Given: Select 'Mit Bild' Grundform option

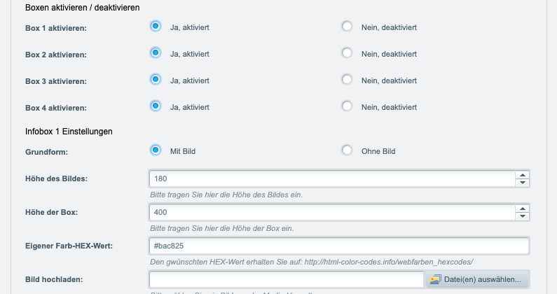Looking at the screenshot, I should 156,150.
